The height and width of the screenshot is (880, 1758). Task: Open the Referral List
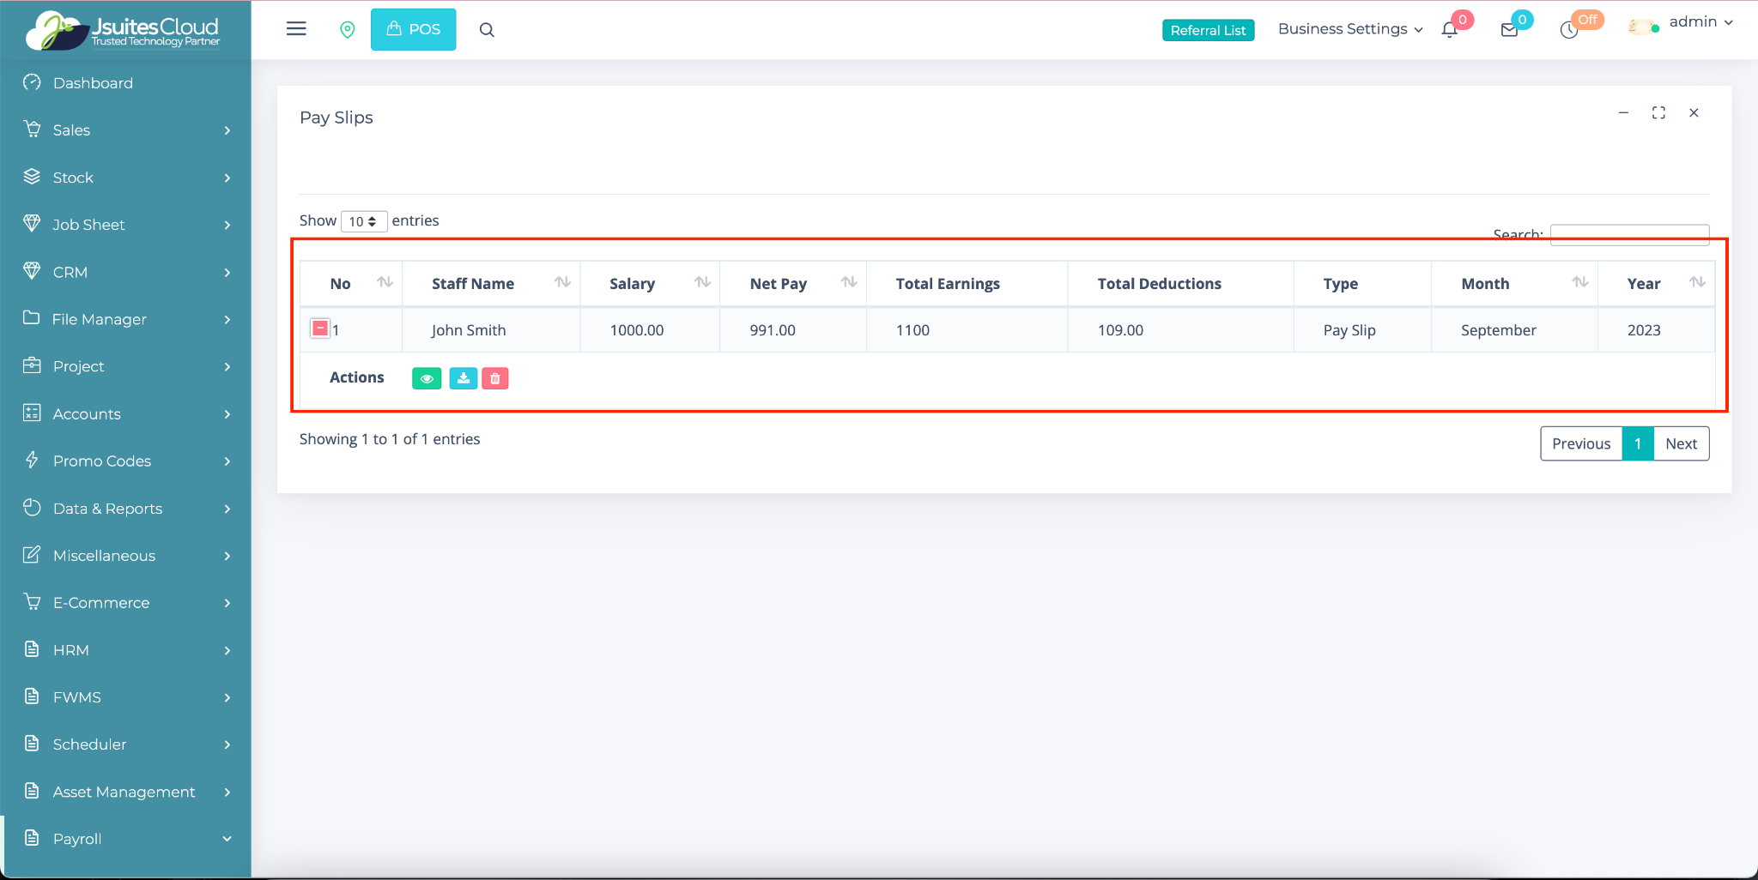click(1208, 30)
